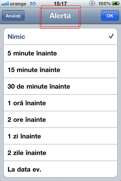Tap the 100% battery percentage
121x181 pixels.
click(x=105, y=4)
